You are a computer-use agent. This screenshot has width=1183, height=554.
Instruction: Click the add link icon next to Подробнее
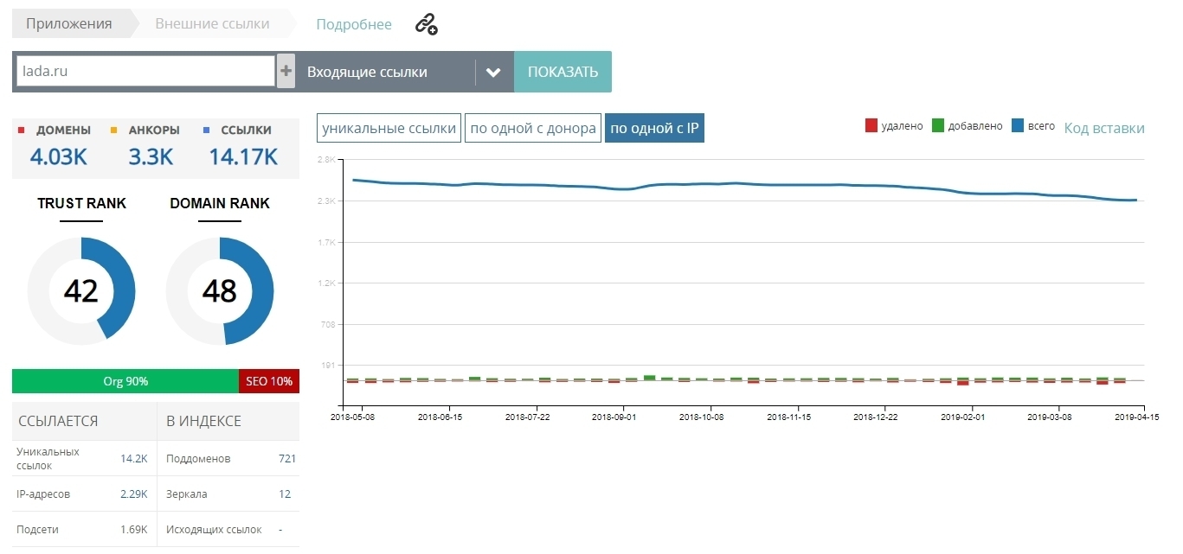click(x=425, y=24)
